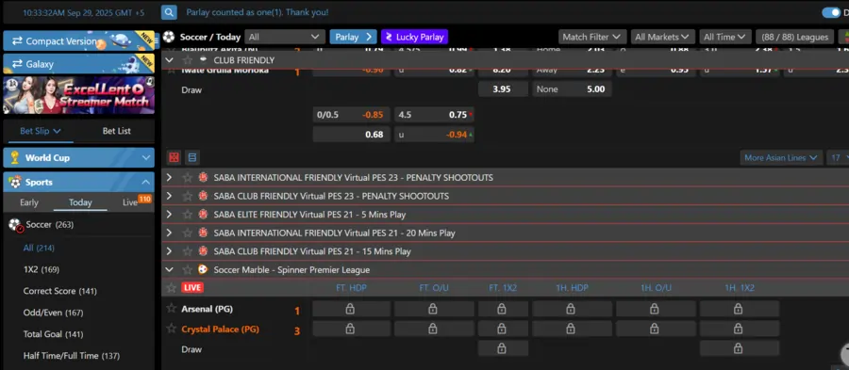Click the search magnifier icon

(169, 12)
